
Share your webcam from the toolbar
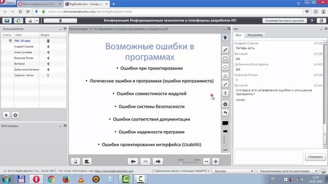pos(30,20)
